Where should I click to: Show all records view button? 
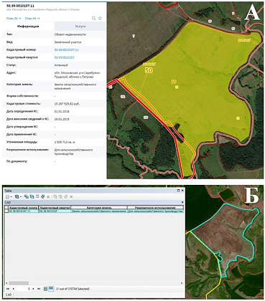45,289
